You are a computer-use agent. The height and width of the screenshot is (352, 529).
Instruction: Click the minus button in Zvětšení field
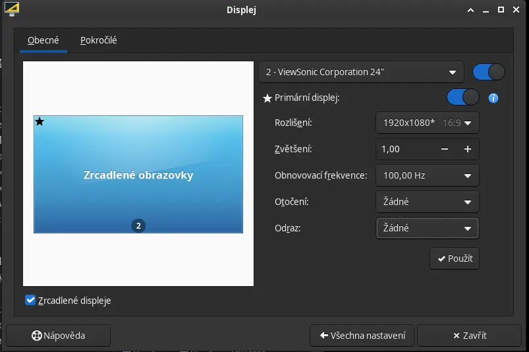tap(444, 149)
